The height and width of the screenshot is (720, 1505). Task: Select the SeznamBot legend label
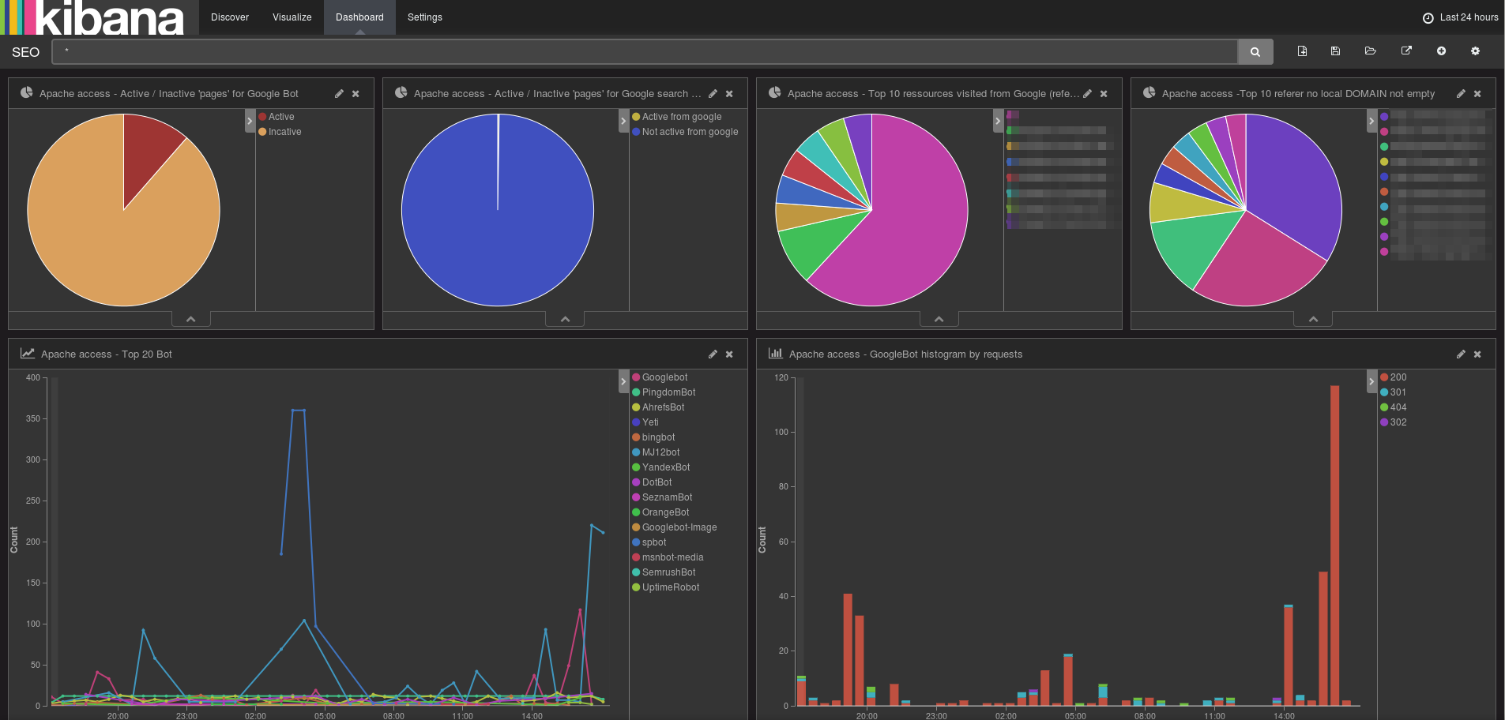(667, 497)
